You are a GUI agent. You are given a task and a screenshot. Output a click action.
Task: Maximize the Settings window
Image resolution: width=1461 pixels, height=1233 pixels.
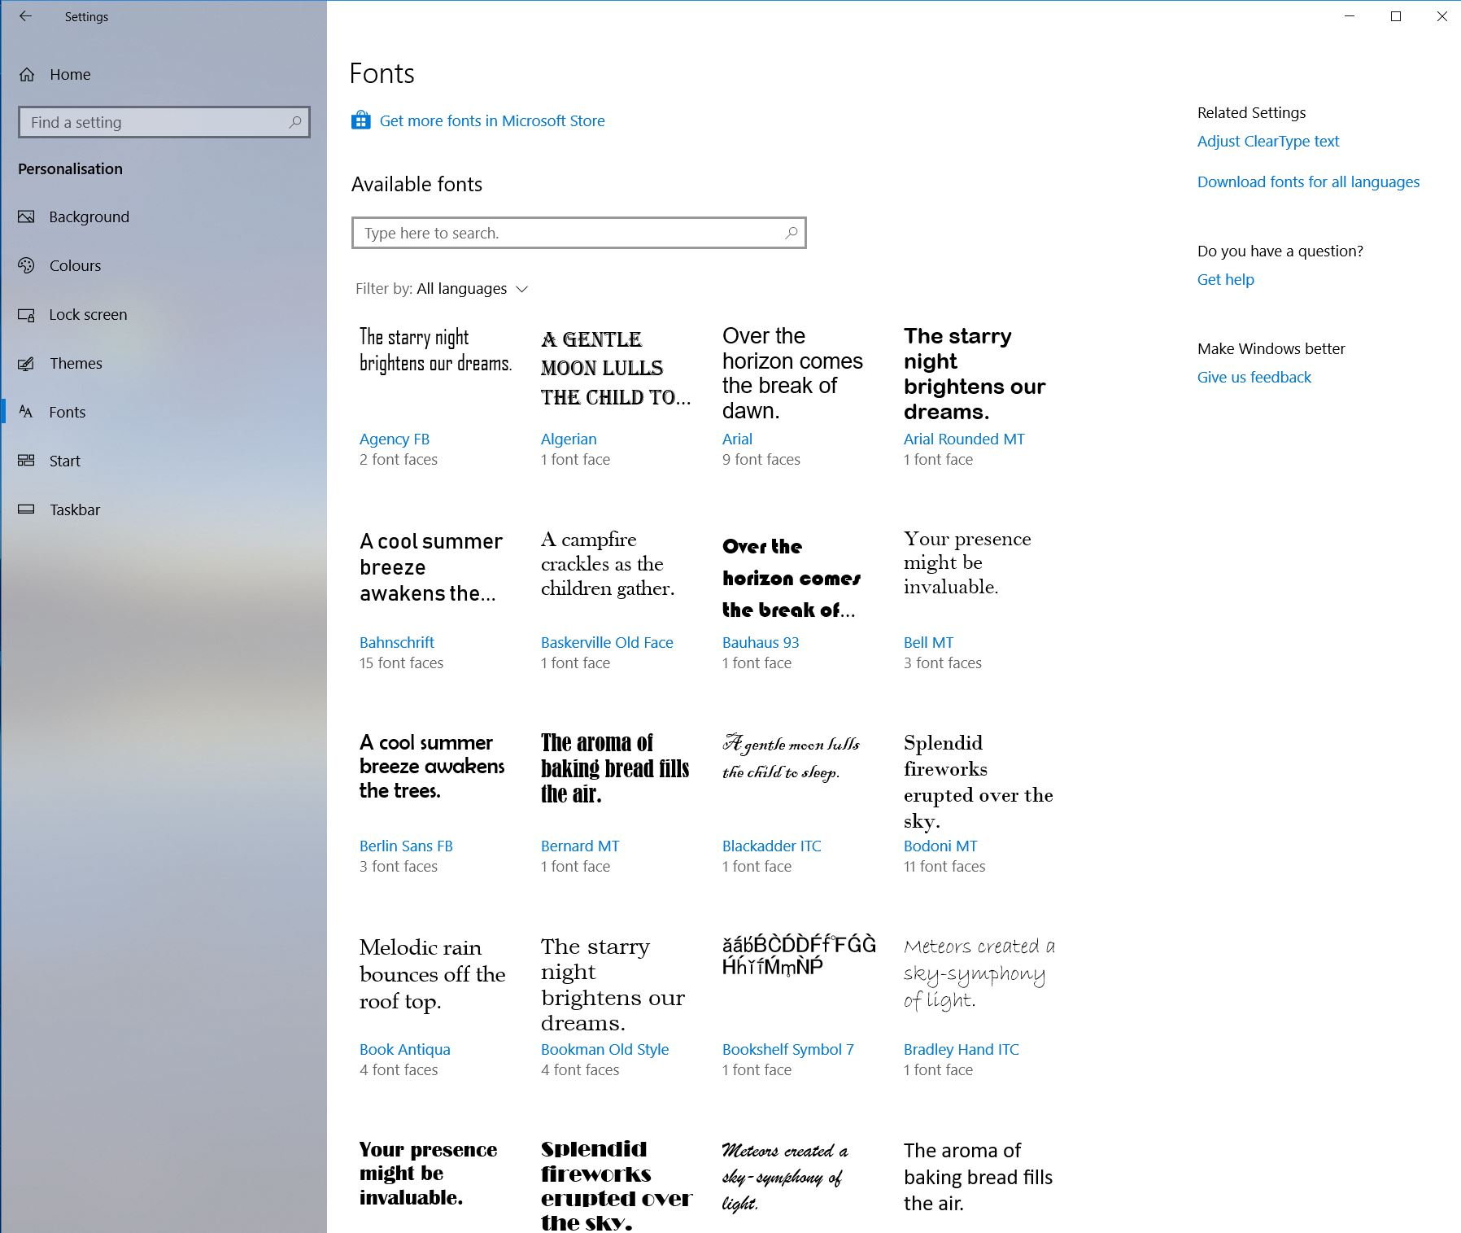[1396, 16]
